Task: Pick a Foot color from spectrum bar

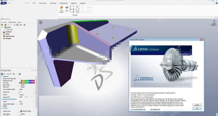Action: point(28,83)
